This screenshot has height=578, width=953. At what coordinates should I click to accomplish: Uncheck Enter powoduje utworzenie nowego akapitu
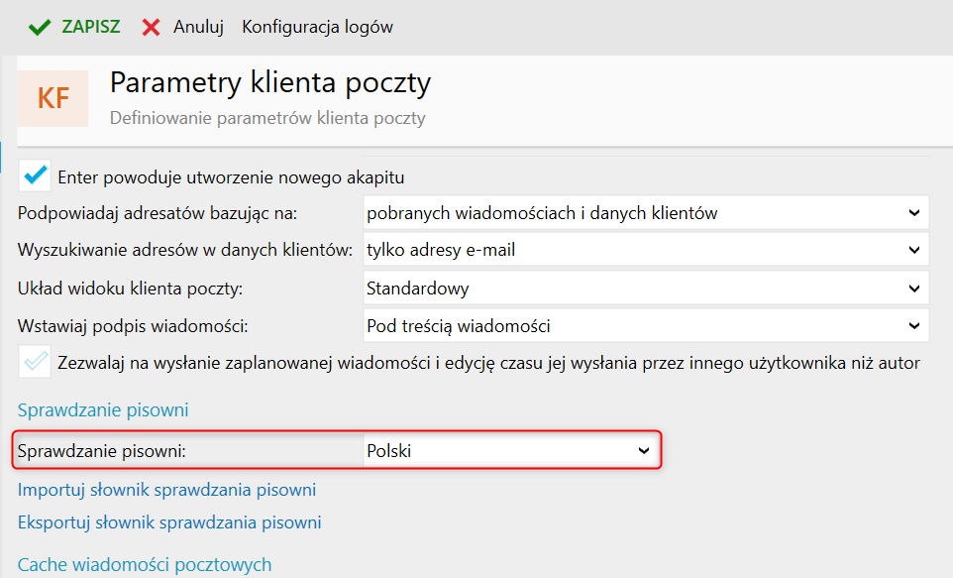point(36,175)
